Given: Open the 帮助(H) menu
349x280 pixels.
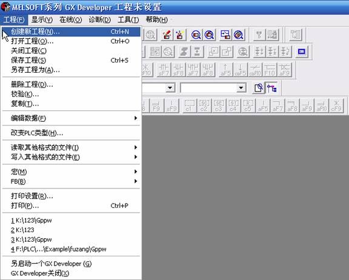Looking at the screenshot, I should pos(157,20).
